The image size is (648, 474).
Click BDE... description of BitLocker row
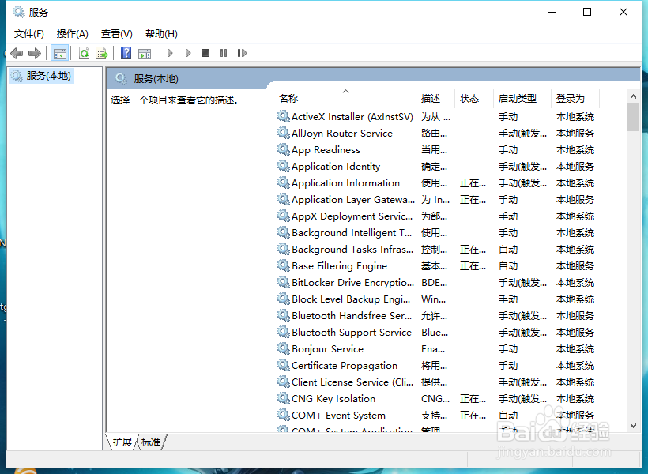(434, 283)
